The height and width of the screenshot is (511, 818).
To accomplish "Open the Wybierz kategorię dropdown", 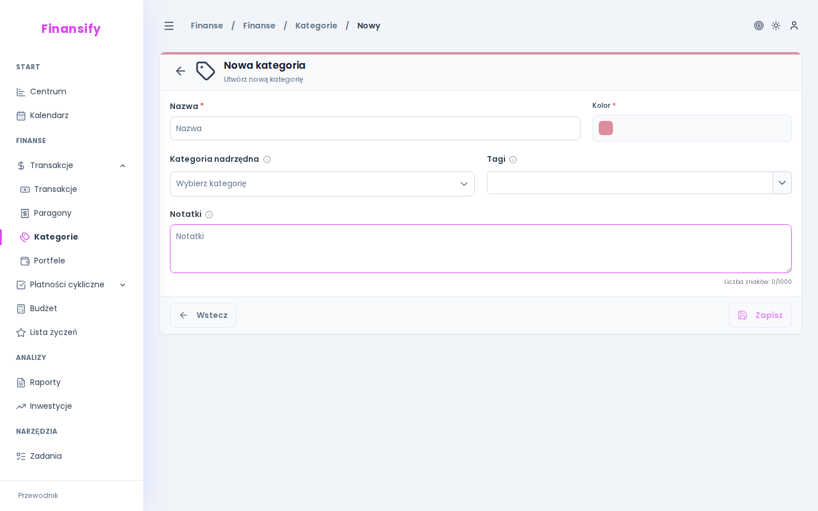I will click(x=322, y=184).
